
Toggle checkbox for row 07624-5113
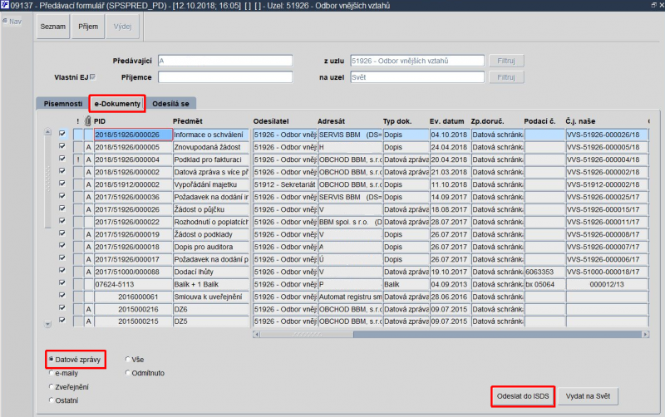[x=62, y=283]
